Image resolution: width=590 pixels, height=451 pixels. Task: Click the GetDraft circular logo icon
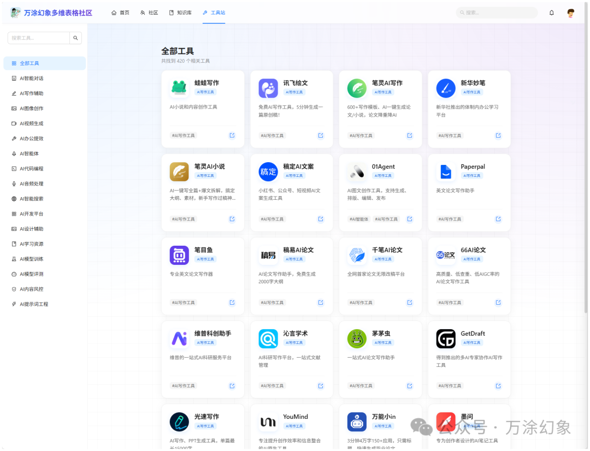click(x=445, y=338)
